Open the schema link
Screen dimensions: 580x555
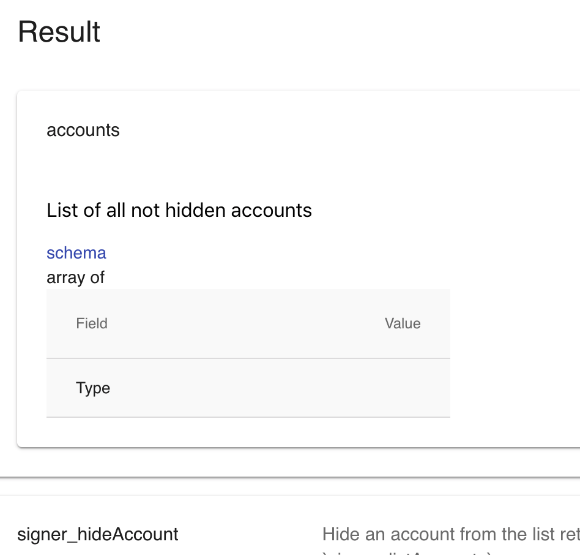click(76, 253)
